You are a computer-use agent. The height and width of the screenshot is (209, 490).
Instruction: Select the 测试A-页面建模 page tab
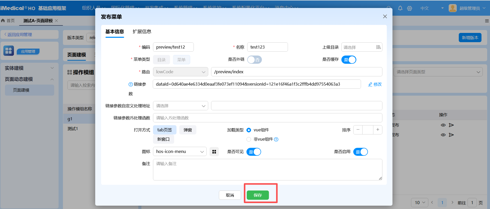(38, 21)
